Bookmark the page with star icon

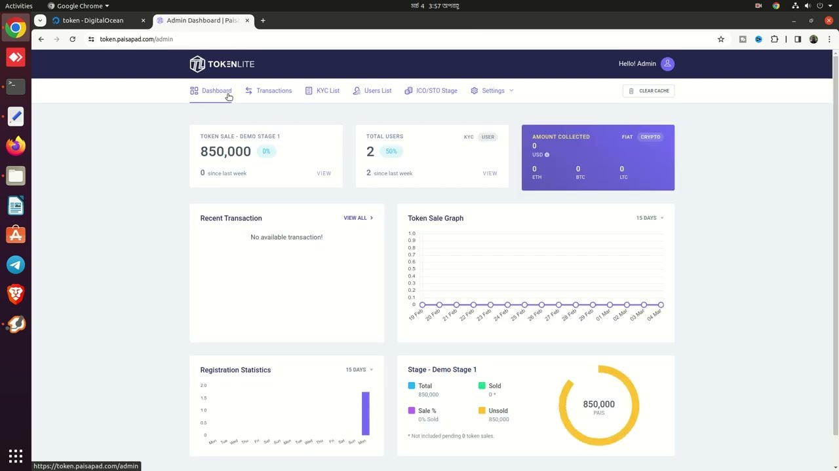tap(721, 39)
